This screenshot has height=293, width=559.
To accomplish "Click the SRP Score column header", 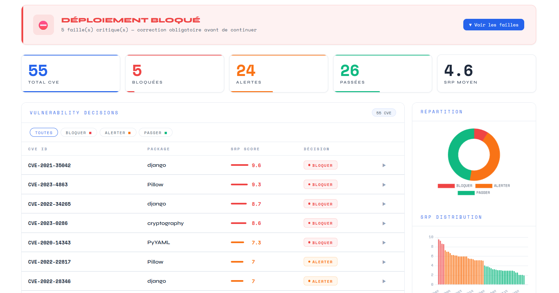I will point(245,149).
